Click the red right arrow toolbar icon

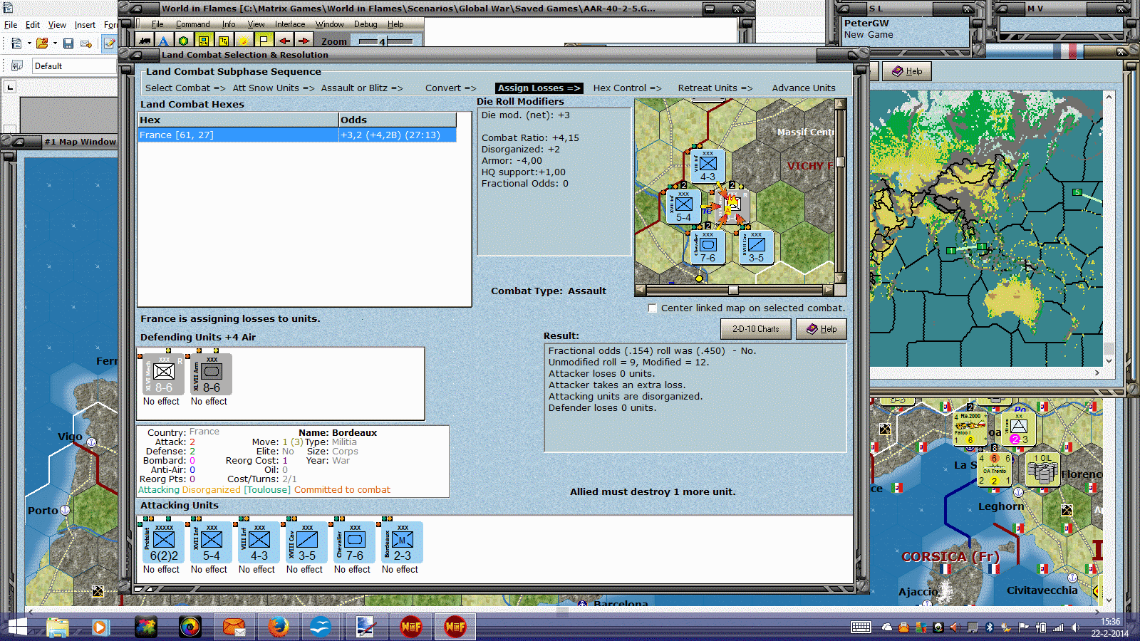click(304, 41)
